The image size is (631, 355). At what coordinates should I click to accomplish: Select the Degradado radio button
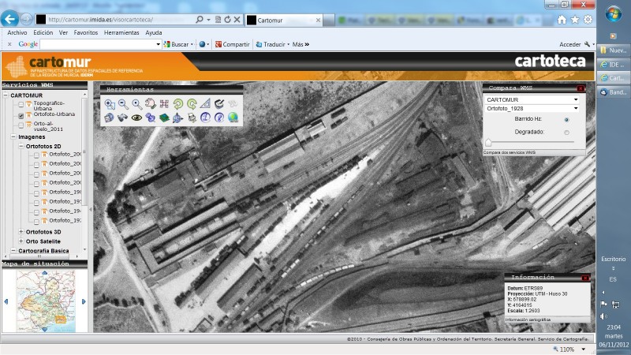click(566, 133)
